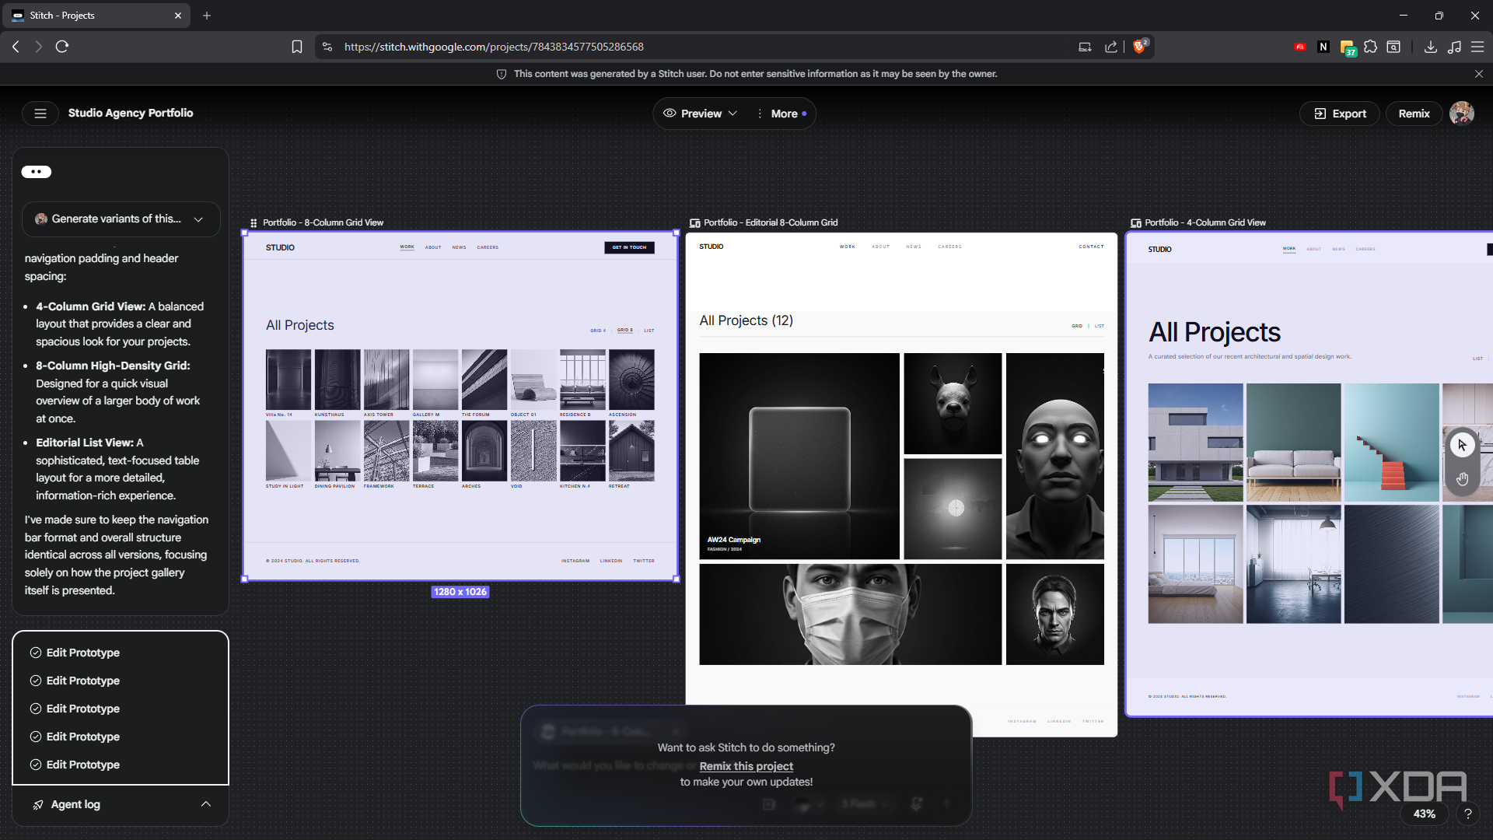Open the browser extensions puzzle icon

[1371, 47]
